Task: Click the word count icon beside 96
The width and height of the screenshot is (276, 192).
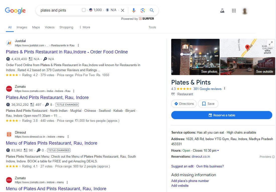Action: 26,150
